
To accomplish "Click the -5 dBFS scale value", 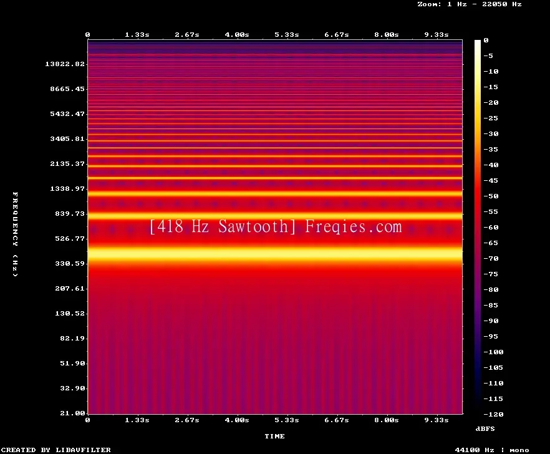I will pyautogui.click(x=488, y=56).
